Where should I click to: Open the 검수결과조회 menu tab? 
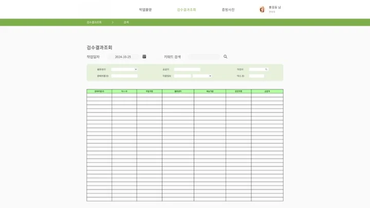coord(187,10)
